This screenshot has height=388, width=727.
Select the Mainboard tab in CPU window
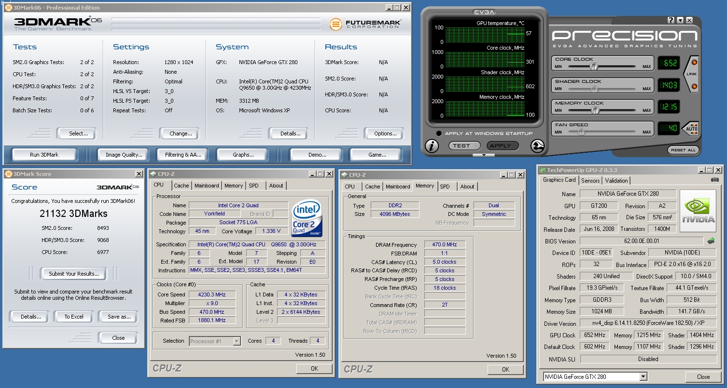pos(207,186)
